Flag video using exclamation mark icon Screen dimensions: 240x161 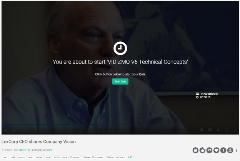(x=223, y=150)
